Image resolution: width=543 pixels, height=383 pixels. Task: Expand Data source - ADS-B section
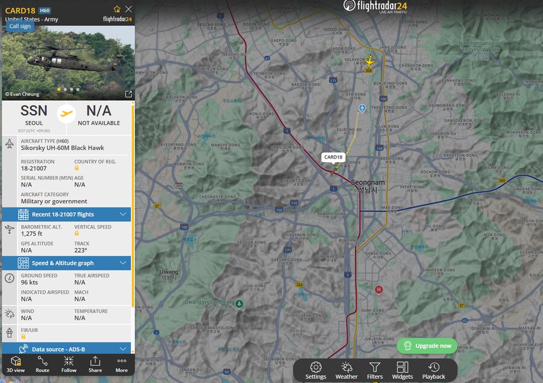(x=66, y=349)
